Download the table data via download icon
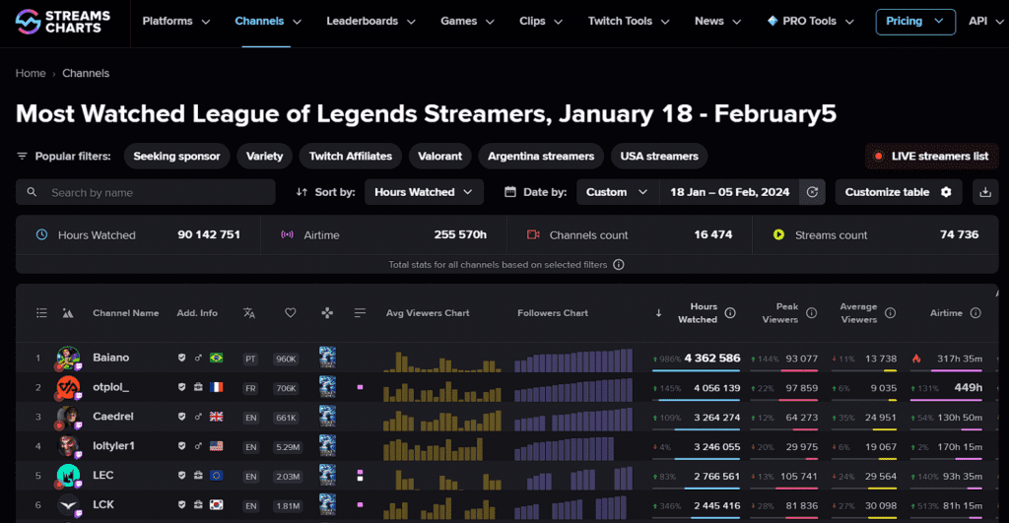Viewport: 1009px width, 523px height. pyautogui.click(x=984, y=192)
